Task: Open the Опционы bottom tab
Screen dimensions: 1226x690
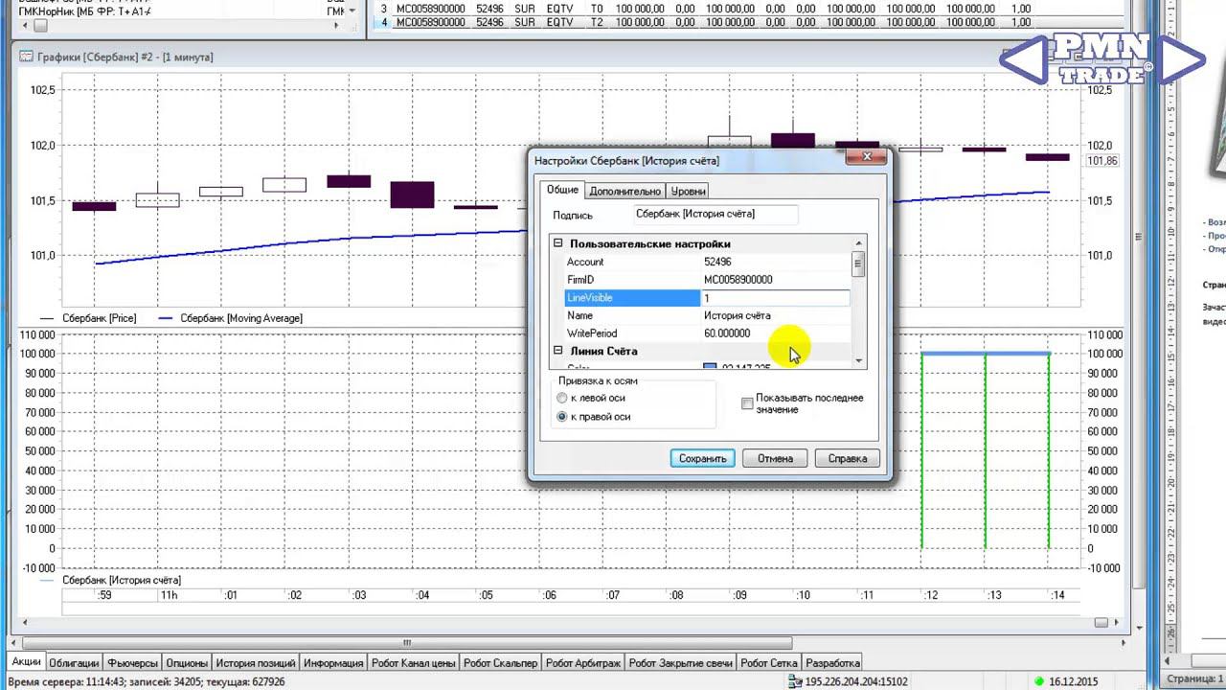Action: (x=187, y=662)
